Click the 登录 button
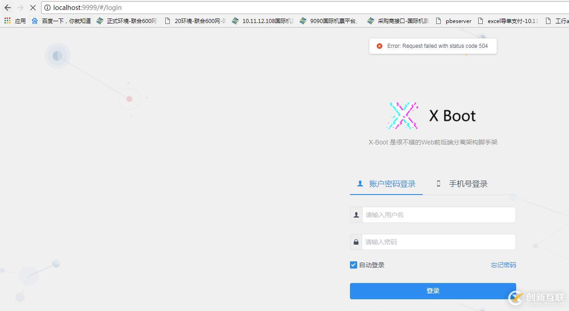This screenshot has width=569, height=311. 433,291
